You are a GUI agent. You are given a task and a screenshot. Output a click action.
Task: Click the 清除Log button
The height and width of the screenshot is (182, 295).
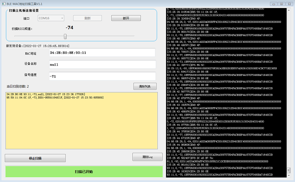147,157
